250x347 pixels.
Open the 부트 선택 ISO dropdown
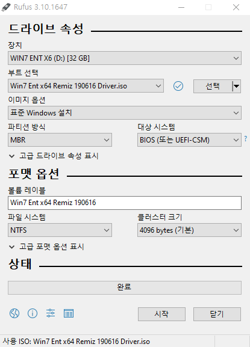[x=86, y=86]
